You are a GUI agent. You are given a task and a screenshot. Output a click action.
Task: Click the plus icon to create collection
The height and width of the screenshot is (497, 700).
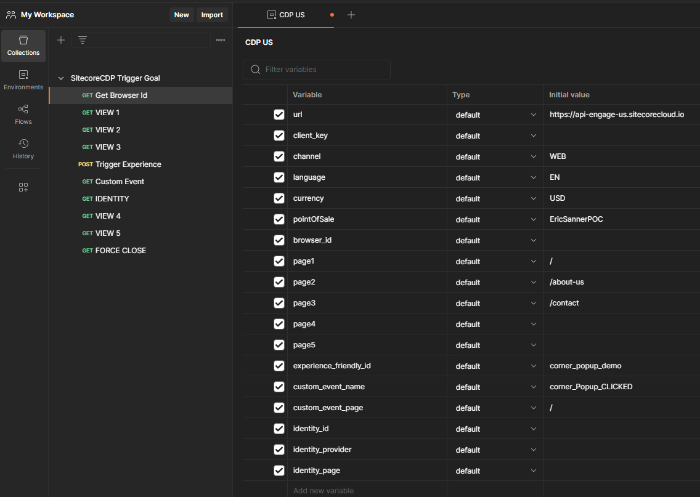pyautogui.click(x=61, y=40)
